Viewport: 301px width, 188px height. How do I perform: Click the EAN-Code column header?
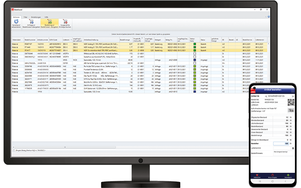[55, 40]
